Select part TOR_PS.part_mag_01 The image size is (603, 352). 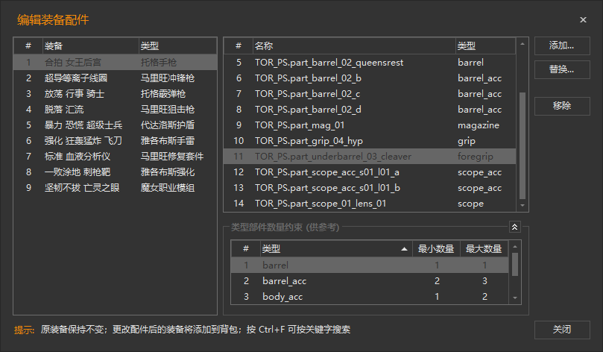coord(299,125)
